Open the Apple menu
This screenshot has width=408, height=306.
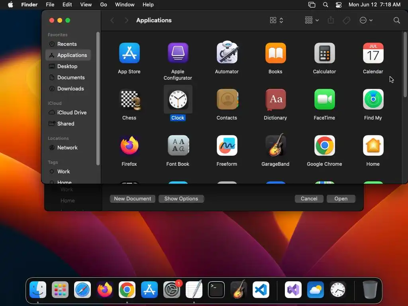[10, 5]
